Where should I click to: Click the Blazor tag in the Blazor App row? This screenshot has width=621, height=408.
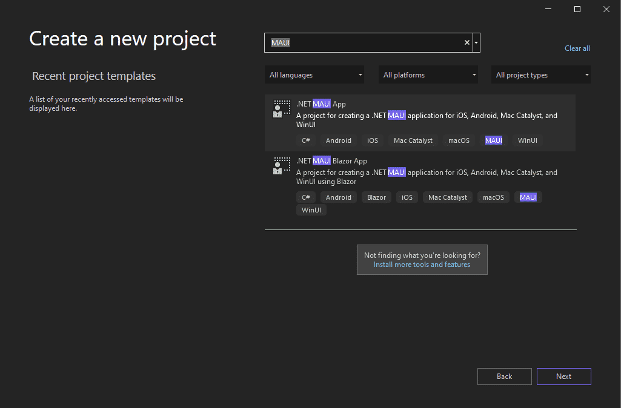(x=376, y=197)
